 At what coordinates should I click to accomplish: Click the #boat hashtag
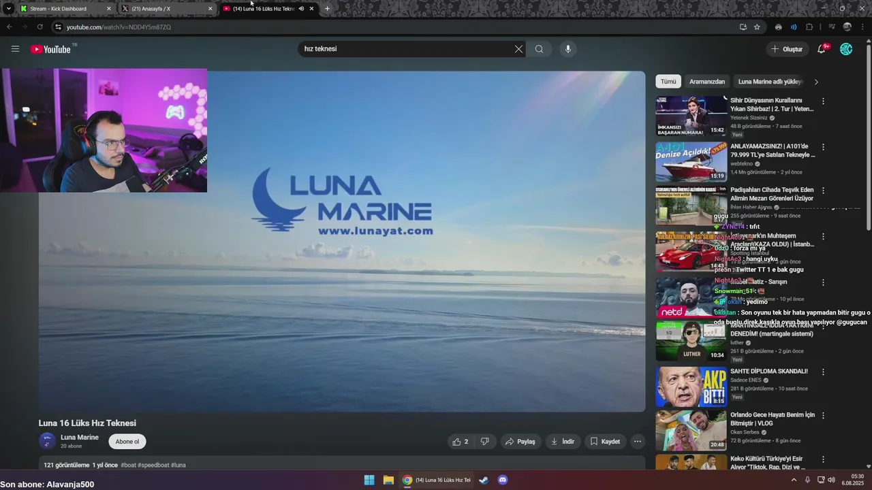coord(128,465)
